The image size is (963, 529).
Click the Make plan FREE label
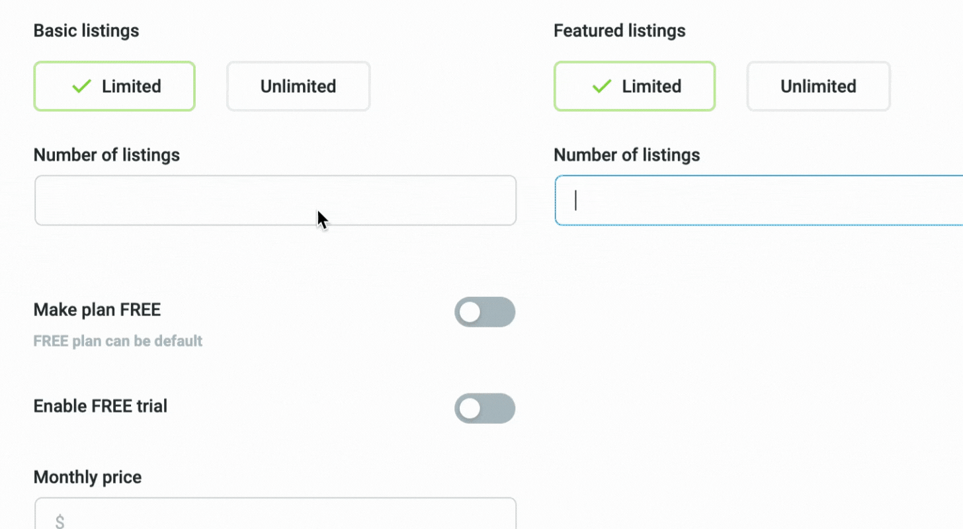click(97, 309)
